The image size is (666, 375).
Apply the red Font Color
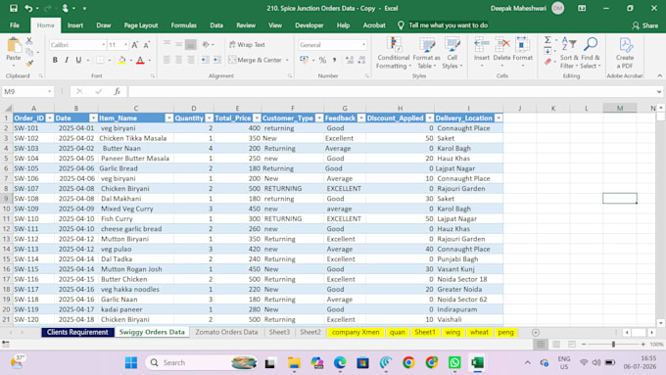click(141, 60)
